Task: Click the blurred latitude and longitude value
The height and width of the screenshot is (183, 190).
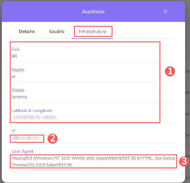Action: tap(35, 117)
